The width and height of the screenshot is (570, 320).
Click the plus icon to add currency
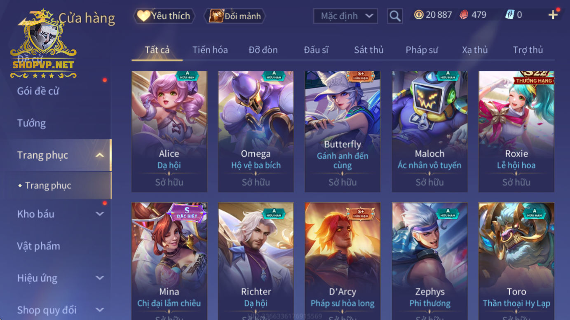(553, 15)
